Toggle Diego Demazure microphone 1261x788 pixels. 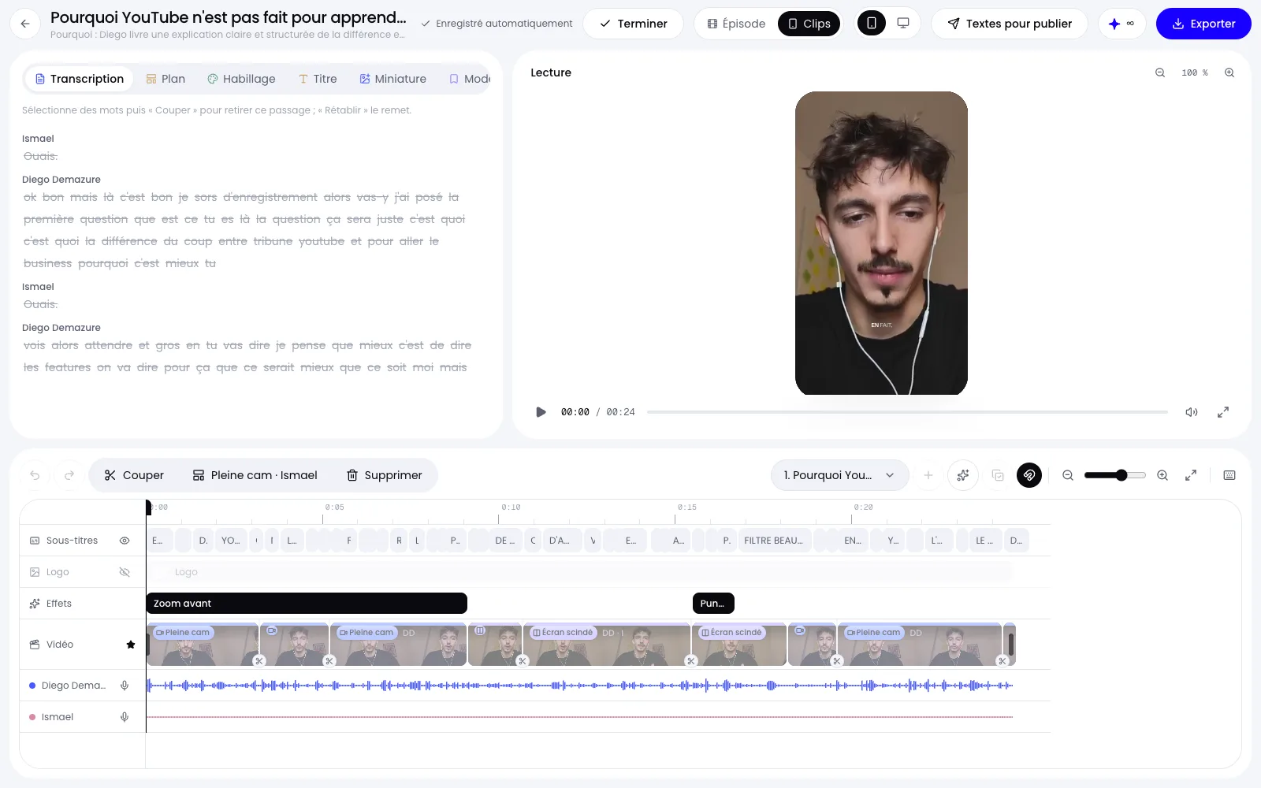pyautogui.click(x=125, y=686)
